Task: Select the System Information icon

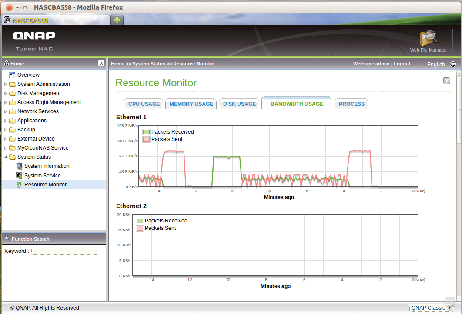Action: 19,166
